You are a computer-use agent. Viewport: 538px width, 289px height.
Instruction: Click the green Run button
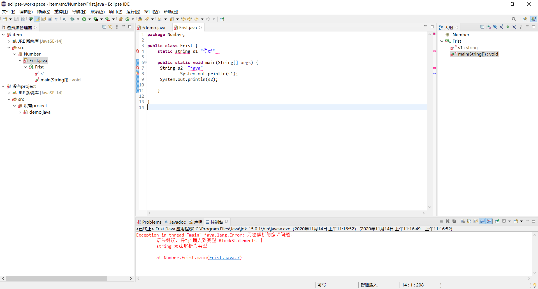(x=84, y=19)
